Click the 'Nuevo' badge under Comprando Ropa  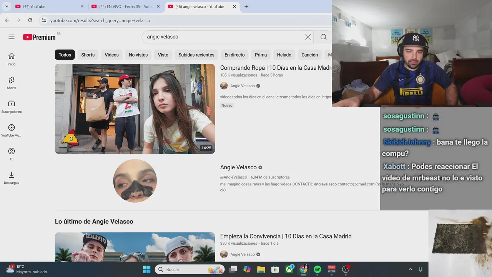227,105
